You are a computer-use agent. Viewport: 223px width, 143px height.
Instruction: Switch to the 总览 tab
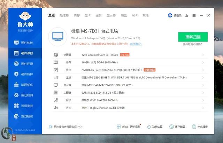coord(52,15)
